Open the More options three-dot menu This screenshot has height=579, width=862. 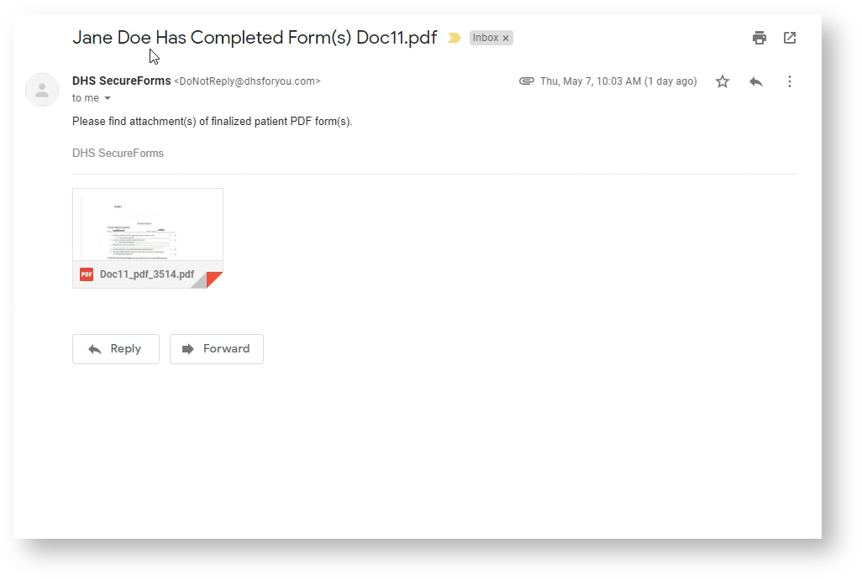click(x=789, y=81)
